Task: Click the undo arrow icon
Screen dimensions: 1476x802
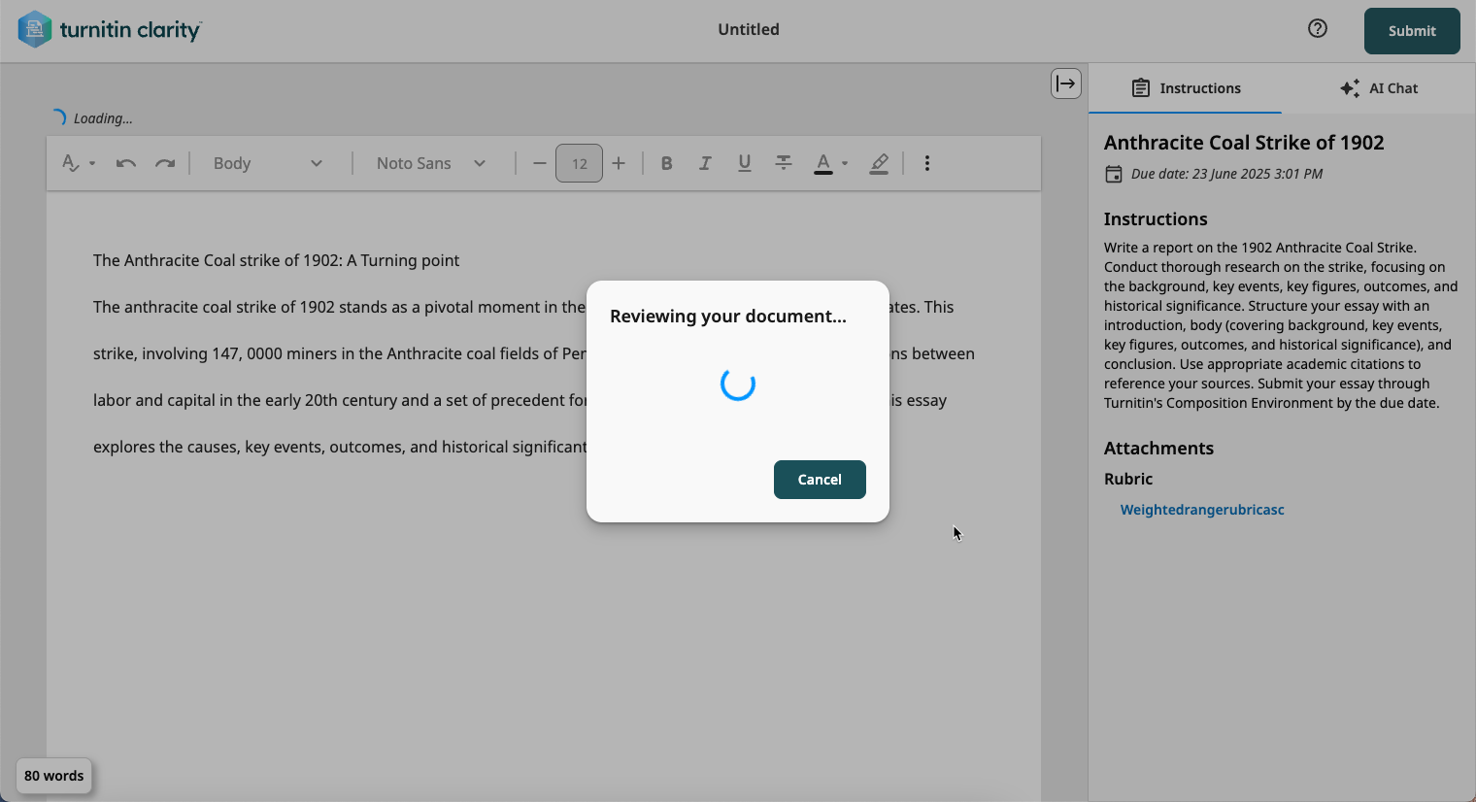Action: coord(125,163)
